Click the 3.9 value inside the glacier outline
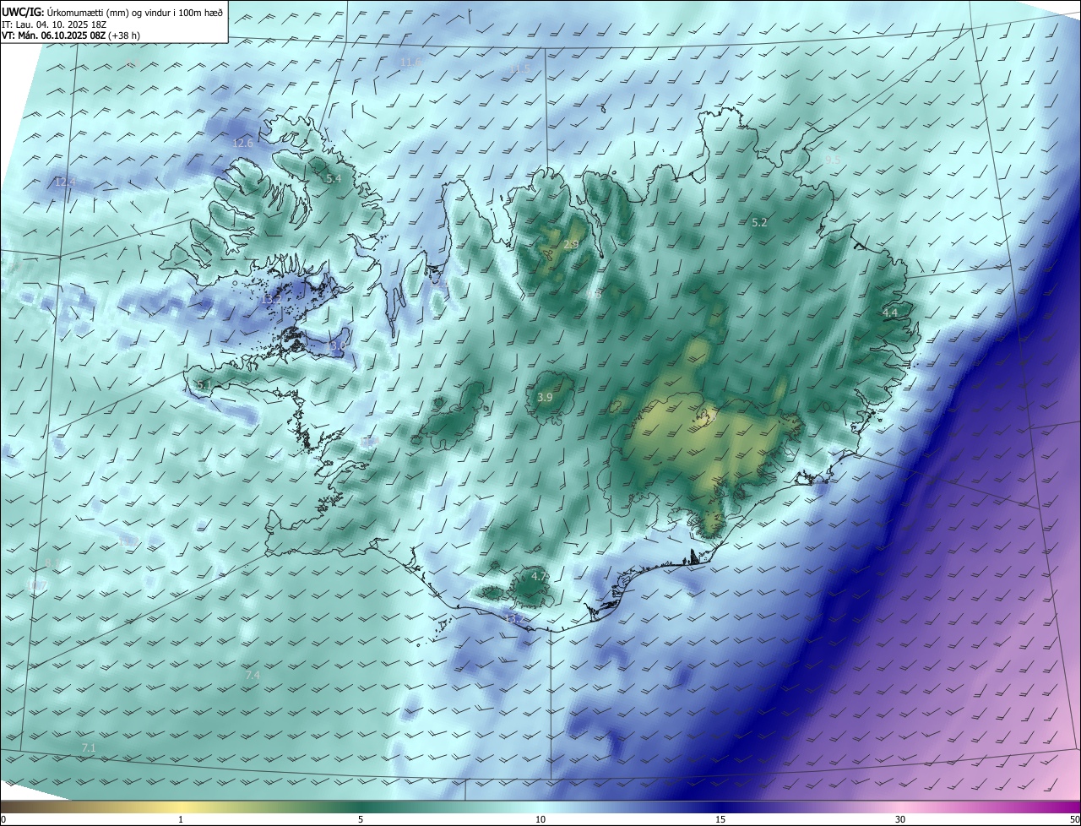 click(545, 398)
